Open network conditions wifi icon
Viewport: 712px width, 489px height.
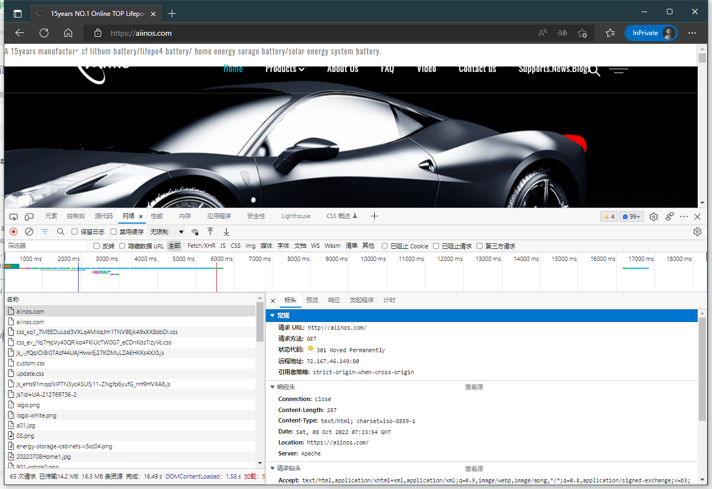tap(195, 232)
